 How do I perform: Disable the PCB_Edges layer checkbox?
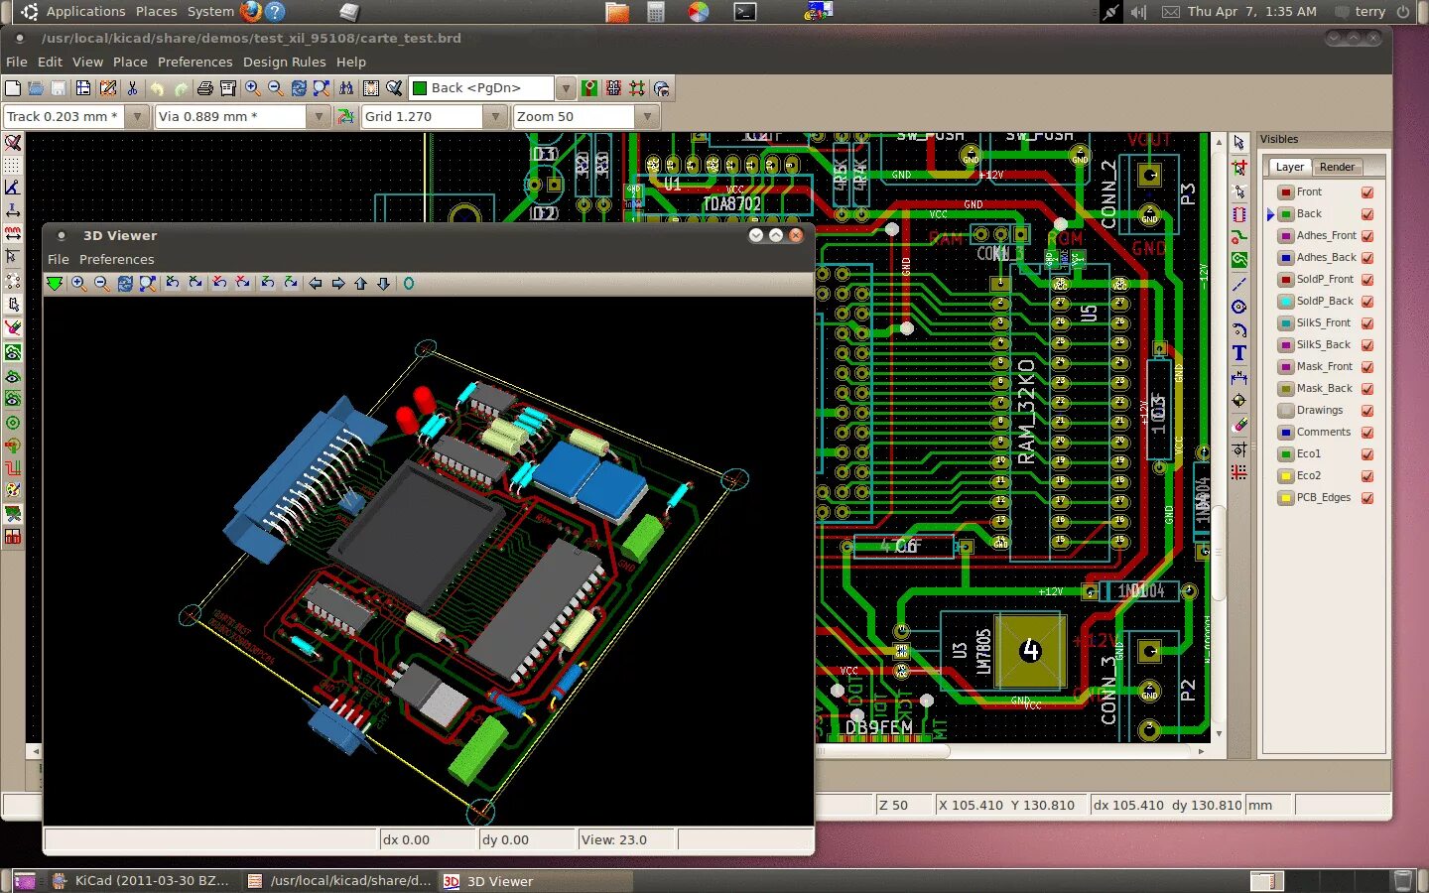click(x=1367, y=498)
